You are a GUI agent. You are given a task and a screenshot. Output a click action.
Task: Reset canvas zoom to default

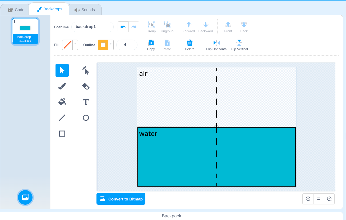319,199
